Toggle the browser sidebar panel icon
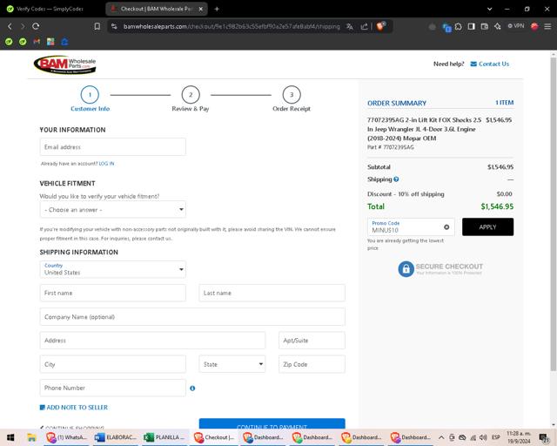This screenshot has height=446, width=557. (472, 26)
